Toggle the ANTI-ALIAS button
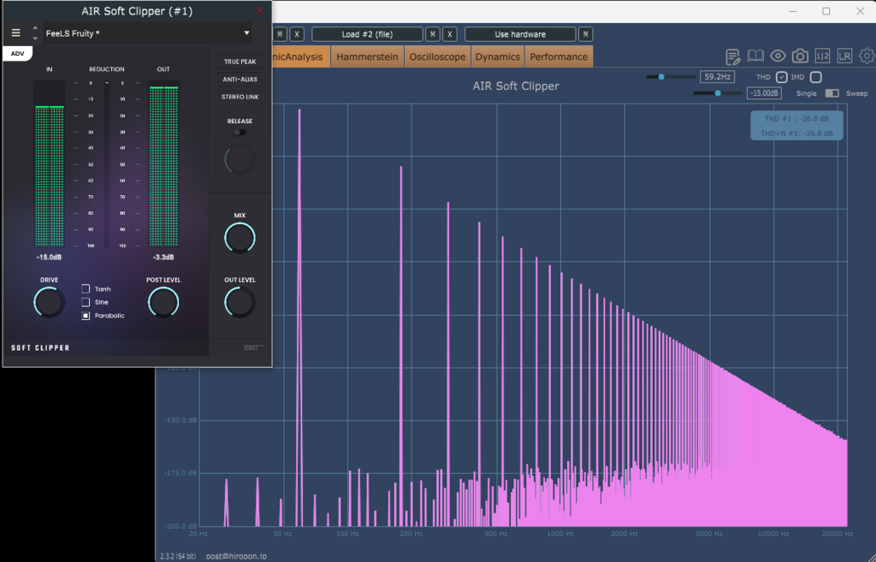876x562 pixels. [240, 80]
